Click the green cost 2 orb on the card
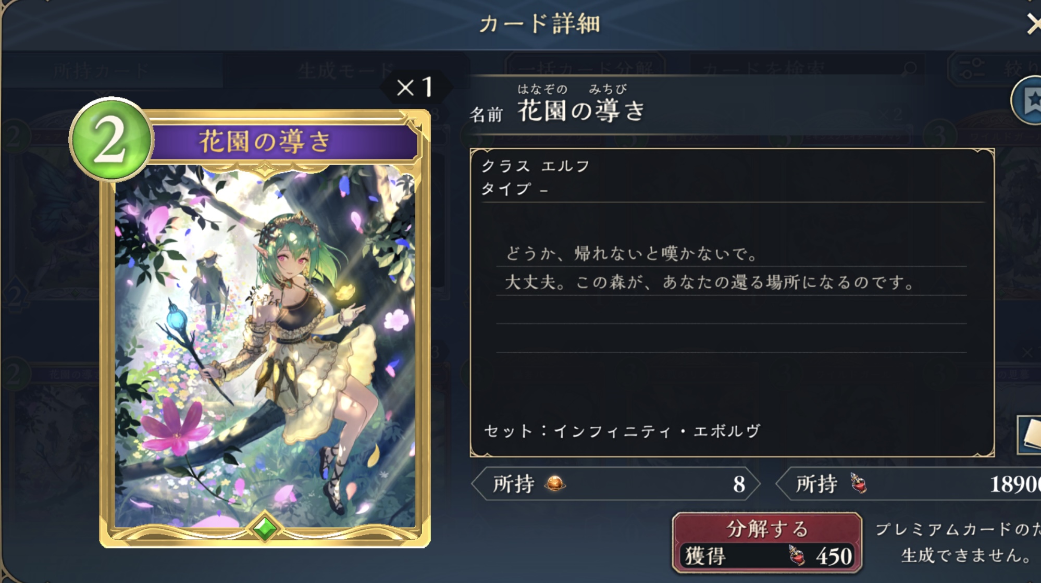Image resolution: width=1041 pixels, height=583 pixels. [x=111, y=140]
